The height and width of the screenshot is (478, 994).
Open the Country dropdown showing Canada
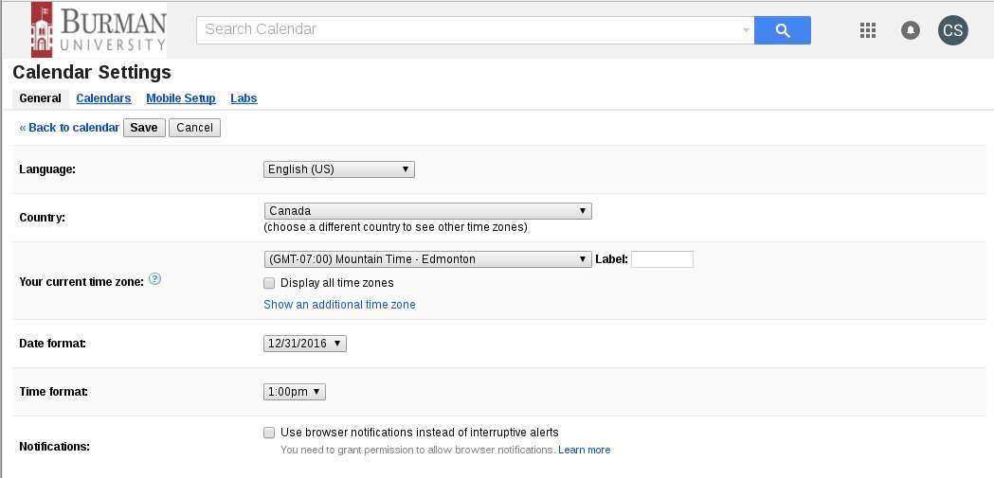[x=428, y=211]
